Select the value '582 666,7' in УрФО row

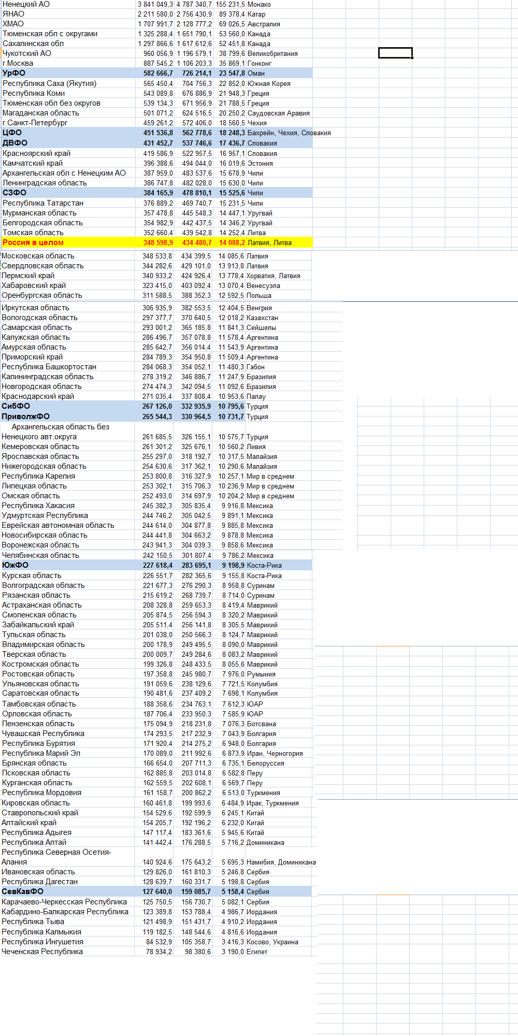(x=159, y=73)
